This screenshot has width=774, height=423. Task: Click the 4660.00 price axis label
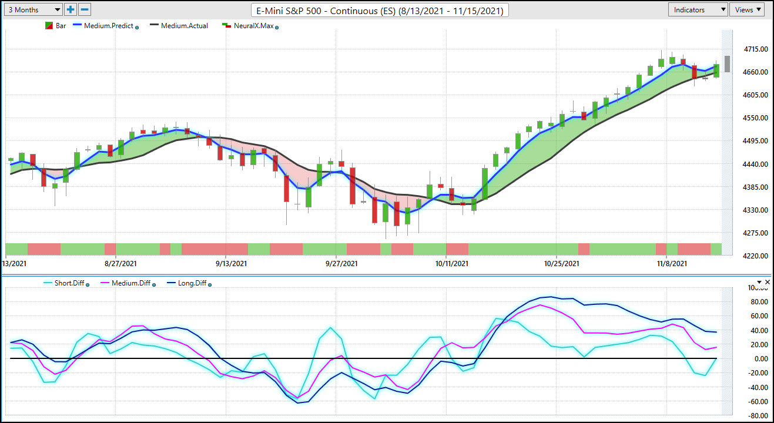756,72
